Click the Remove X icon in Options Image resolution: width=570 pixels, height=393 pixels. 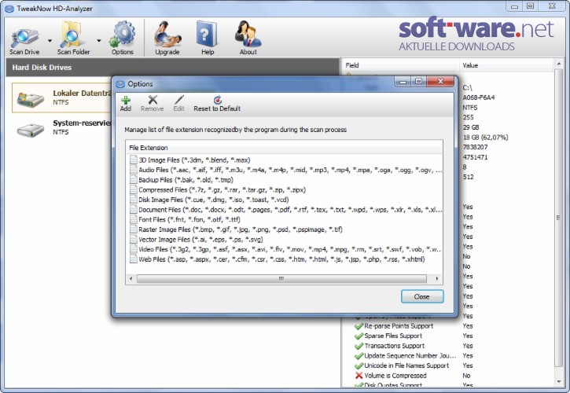pos(153,100)
